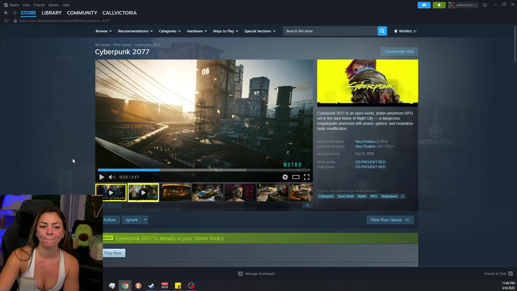
Task: Enter fullscreen on the trailer
Action: pos(307,177)
